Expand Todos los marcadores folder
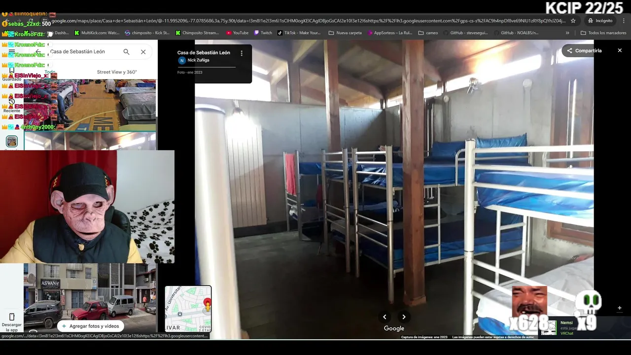631x355 pixels. 603,33
